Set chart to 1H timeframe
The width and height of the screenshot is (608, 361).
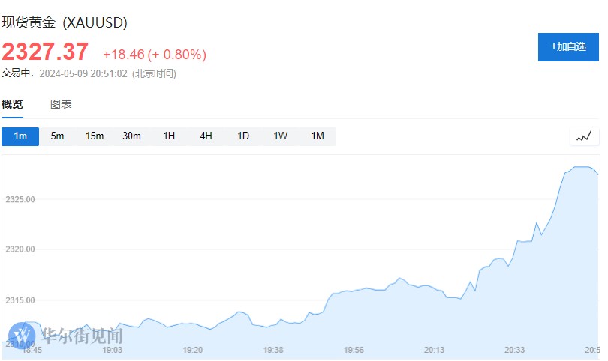(169, 136)
